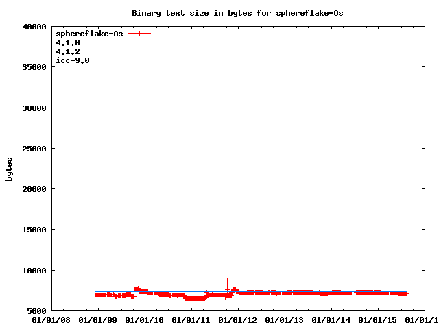439x329 pixels.
Task: Click the long horizontal icc-9.0 reference line
Action: pos(274,56)
